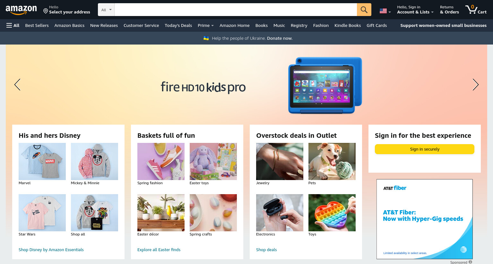Click Donate now link for Ukraine
The width and height of the screenshot is (493, 264).
[280, 38]
